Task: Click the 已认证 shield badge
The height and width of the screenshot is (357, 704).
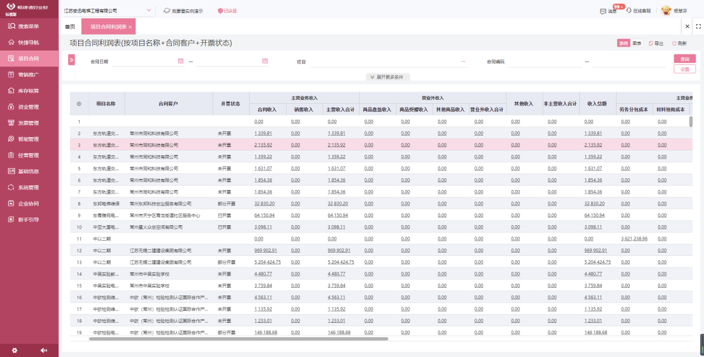Action: (x=227, y=11)
